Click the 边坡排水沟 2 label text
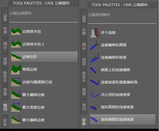This screenshot has width=159, height=131. pos(33,44)
